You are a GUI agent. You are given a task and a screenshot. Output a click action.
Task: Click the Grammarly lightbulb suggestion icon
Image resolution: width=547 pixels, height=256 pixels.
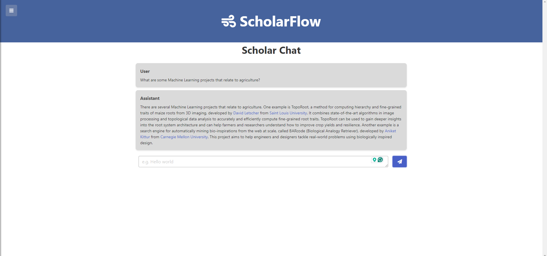click(375, 160)
